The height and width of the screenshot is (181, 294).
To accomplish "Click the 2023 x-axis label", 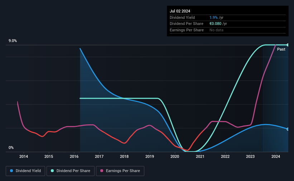I will click(x=250, y=156).
